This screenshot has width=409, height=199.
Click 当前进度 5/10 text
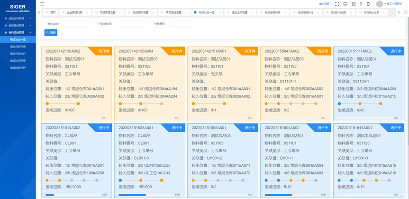(x=278, y=187)
